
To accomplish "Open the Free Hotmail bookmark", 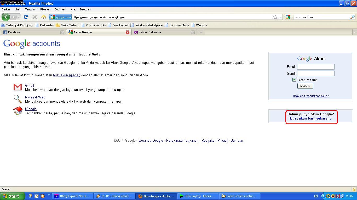I will click(x=119, y=25).
